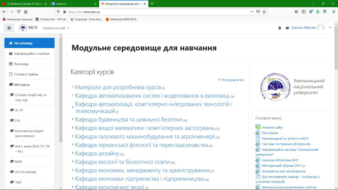Open user menu dropdown arrow

[330, 27]
